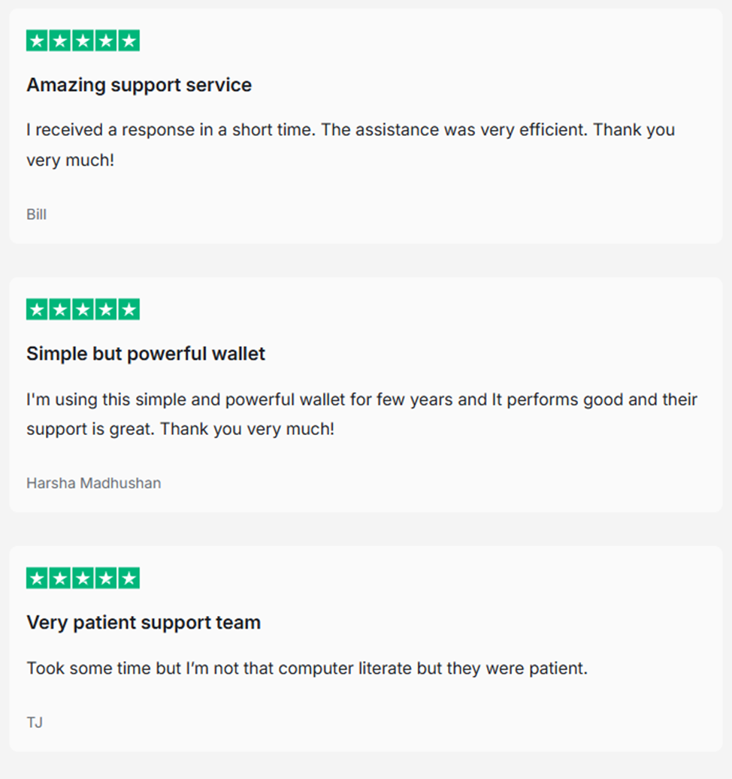
Task: Click reviewer name TJ
Action: (35, 723)
